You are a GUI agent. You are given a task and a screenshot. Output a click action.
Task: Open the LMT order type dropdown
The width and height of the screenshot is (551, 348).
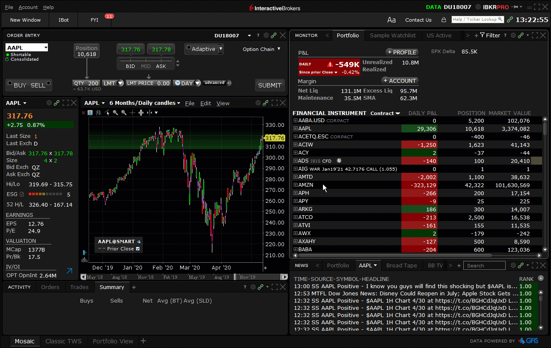tap(120, 84)
